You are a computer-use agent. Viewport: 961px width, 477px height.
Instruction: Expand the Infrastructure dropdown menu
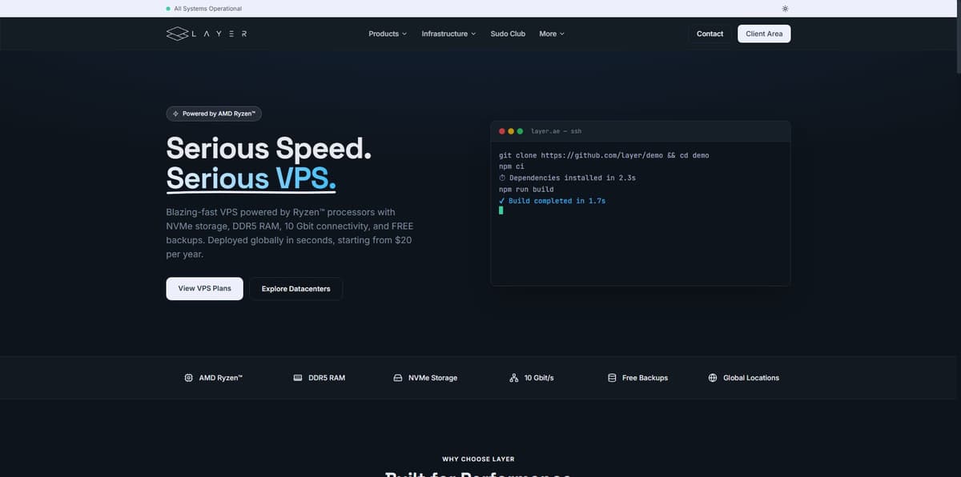click(448, 34)
